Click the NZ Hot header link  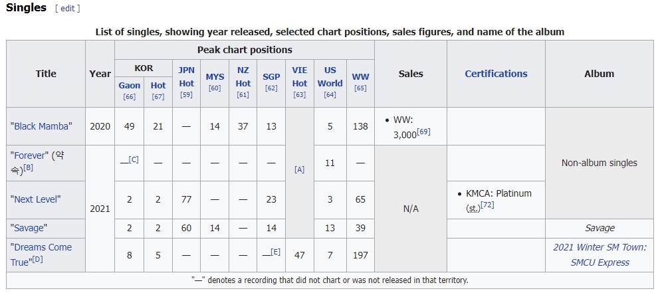point(243,77)
